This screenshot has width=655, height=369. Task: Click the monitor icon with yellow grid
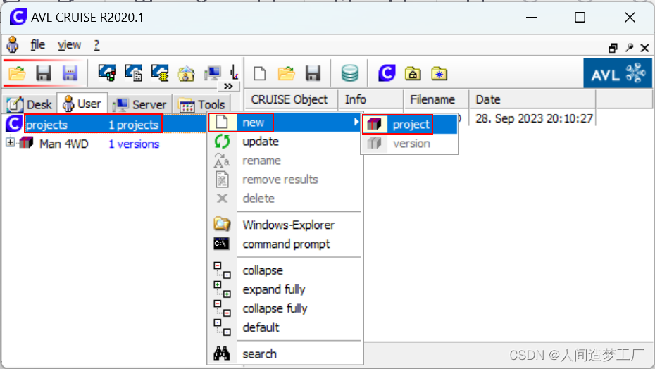pyautogui.click(x=160, y=73)
